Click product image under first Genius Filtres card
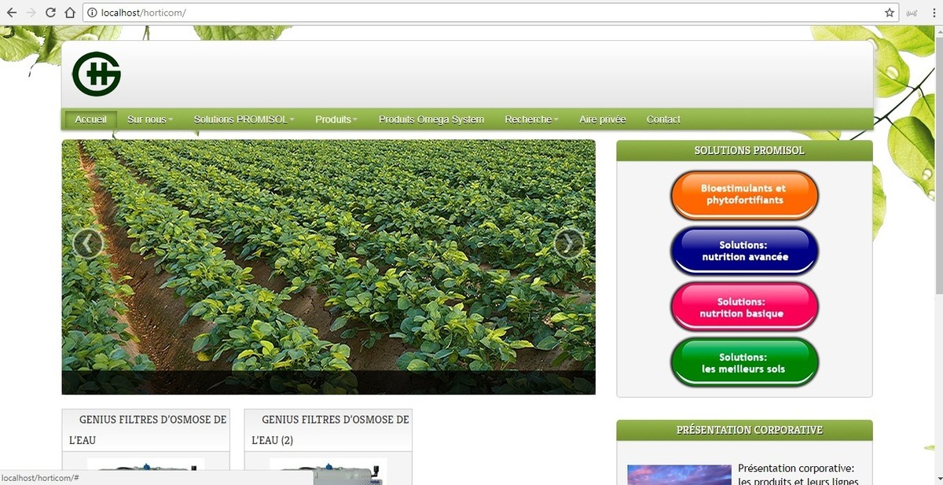Screen dimensions: 943x485 click(x=145, y=471)
